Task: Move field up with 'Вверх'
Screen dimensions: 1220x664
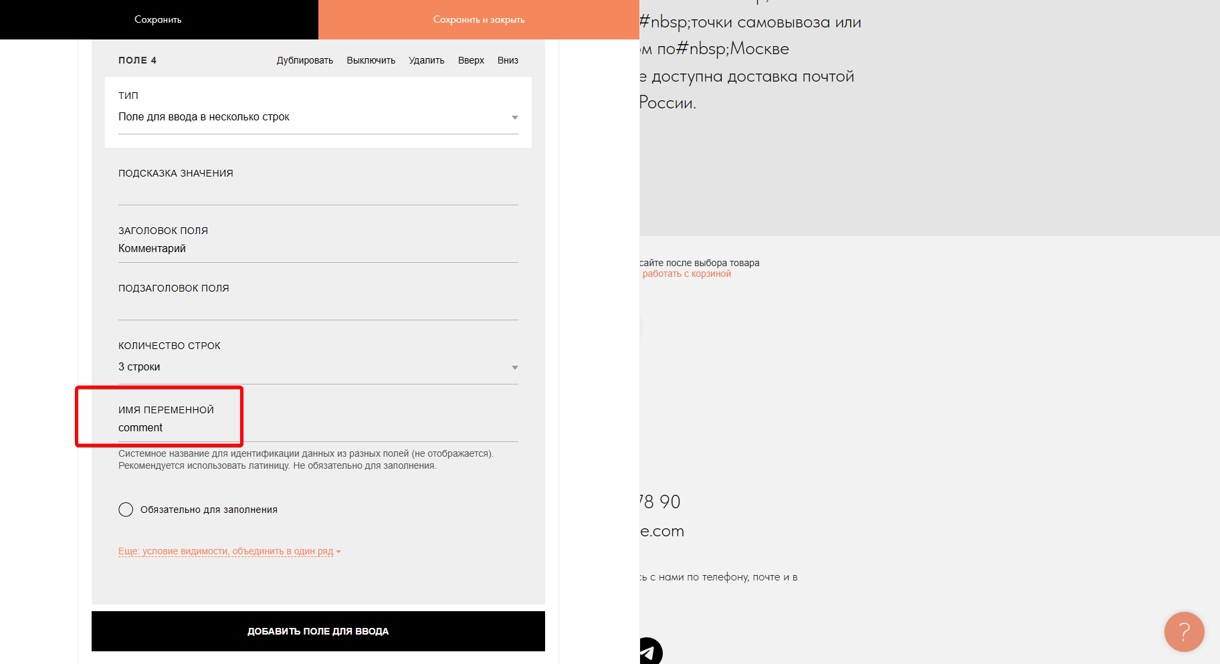Action: pyautogui.click(x=471, y=60)
